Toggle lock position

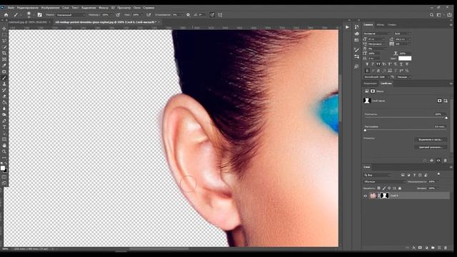pos(389,188)
